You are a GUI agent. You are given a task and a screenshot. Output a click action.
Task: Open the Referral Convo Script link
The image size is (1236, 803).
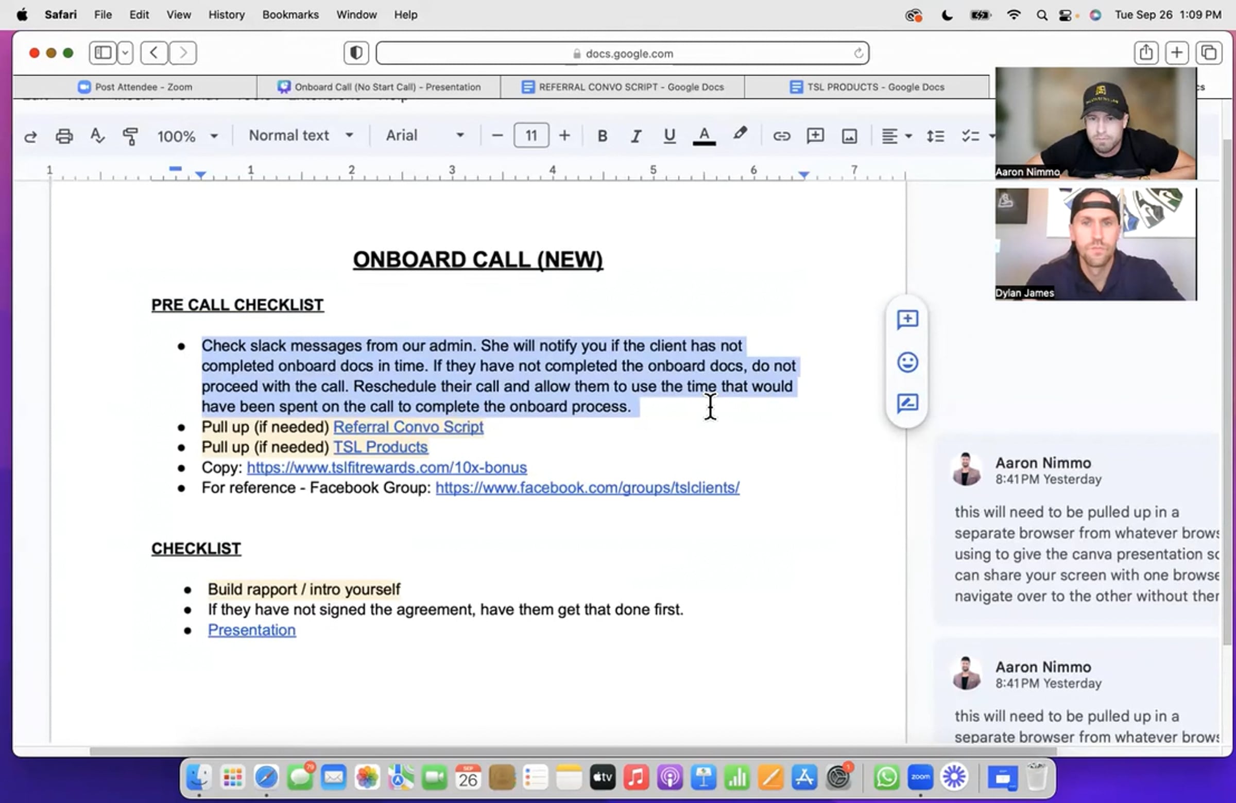pos(408,427)
